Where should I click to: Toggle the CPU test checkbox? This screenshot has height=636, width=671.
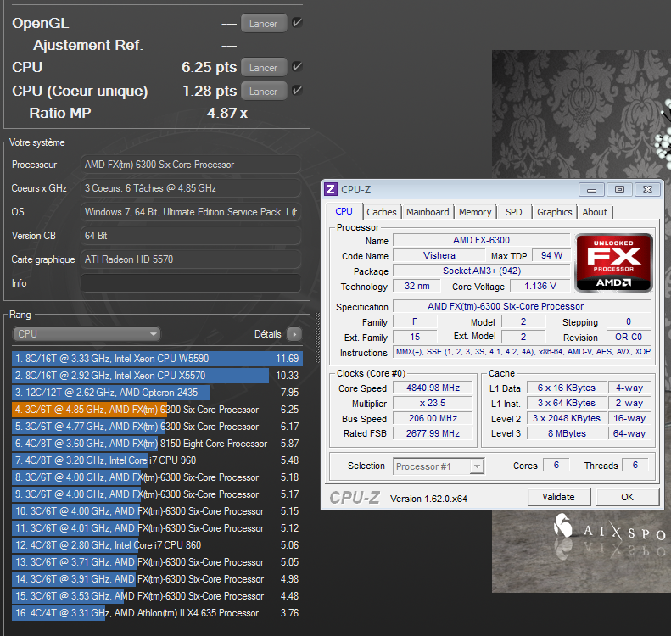(x=297, y=67)
